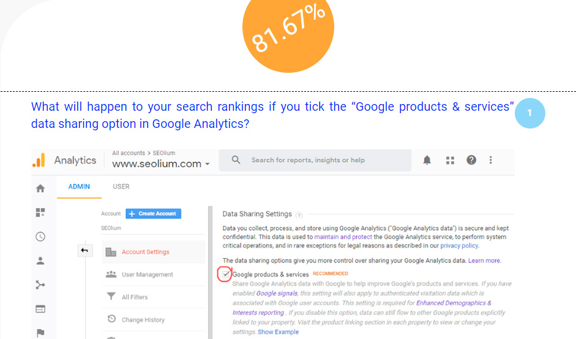Open Audience person icon in sidebar

click(x=40, y=261)
